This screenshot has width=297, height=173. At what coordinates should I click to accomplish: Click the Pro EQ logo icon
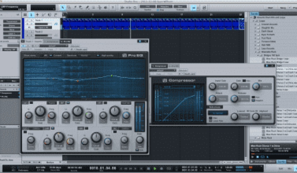(124, 55)
